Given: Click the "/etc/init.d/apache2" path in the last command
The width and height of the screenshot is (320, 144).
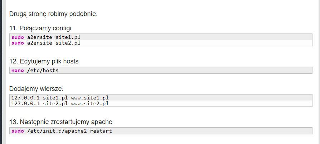Looking at the screenshot, I should point(57,131).
